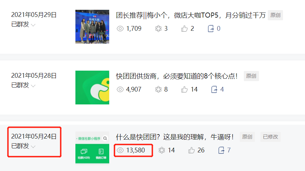305x171 pixels.
Task: Click the flower wow icon with count 8
Action: 158,89
